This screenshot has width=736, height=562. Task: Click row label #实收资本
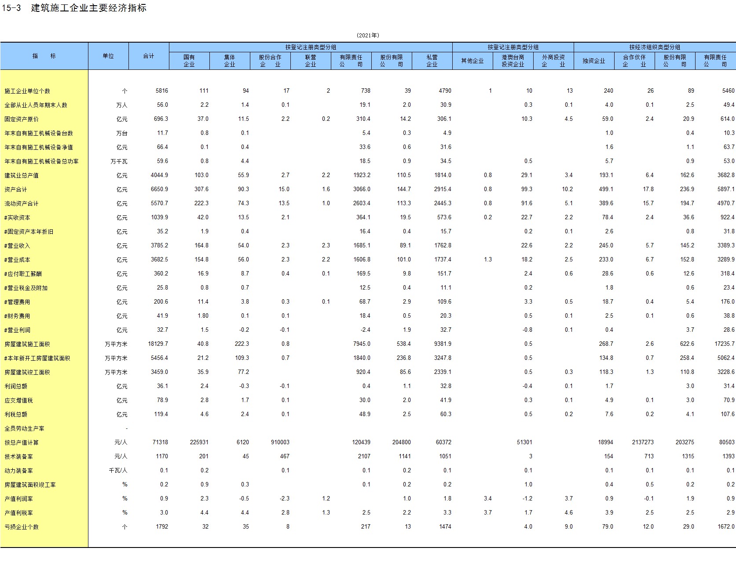point(17,218)
